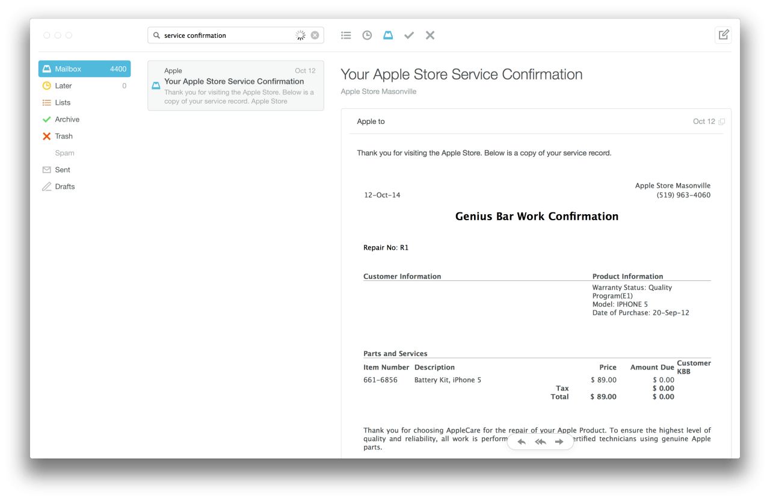770x500 pixels.
Task: Open the Trash folder
Action: click(x=64, y=137)
